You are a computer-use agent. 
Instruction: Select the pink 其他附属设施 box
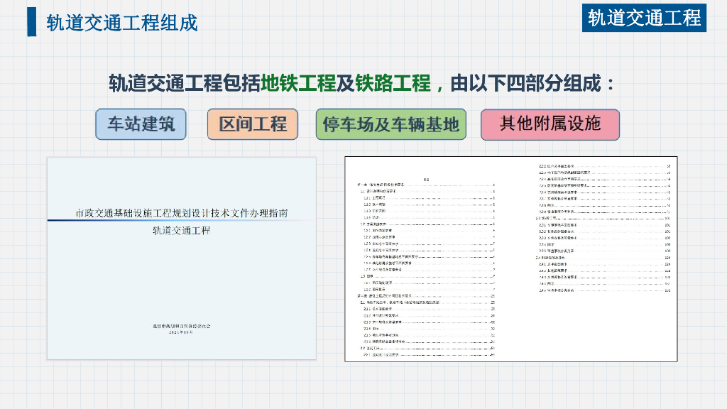click(550, 124)
